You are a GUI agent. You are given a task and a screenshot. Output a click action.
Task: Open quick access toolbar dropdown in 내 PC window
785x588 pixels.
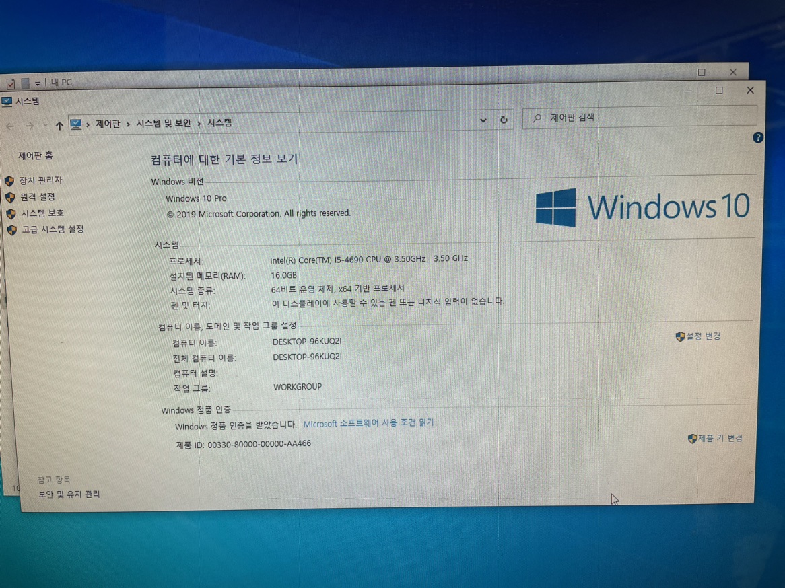pos(38,83)
